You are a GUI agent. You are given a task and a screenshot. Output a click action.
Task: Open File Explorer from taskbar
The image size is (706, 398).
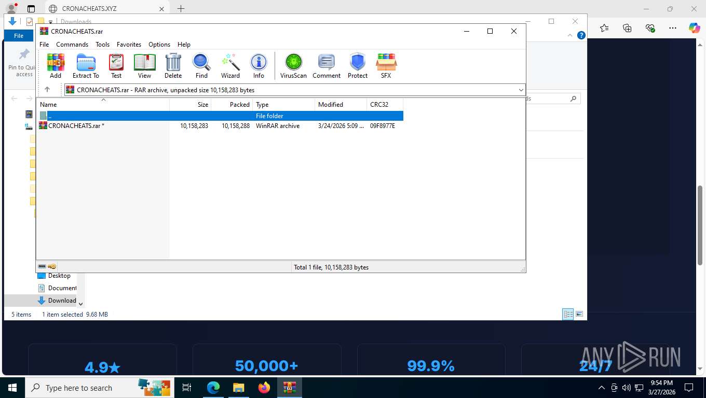coord(238,388)
